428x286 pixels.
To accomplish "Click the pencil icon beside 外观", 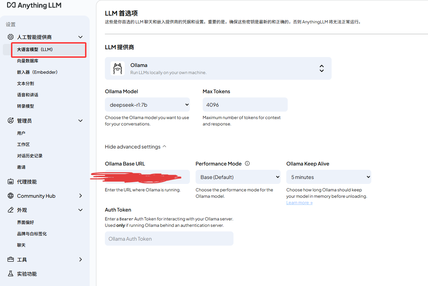I will tap(11, 210).
